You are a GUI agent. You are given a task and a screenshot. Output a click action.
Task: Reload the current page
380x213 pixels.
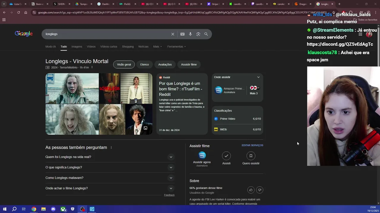(x=18, y=12)
